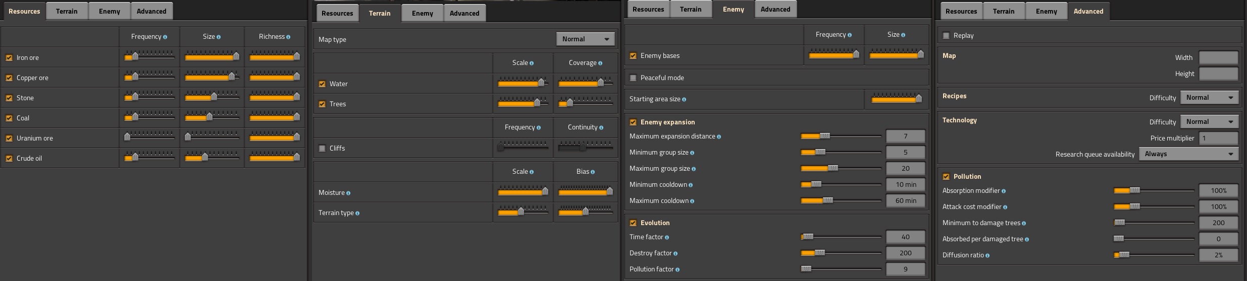This screenshot has width=1247, height=281.
Task: Click the Diffusion ratio slider
Action: pos(1154,255)
